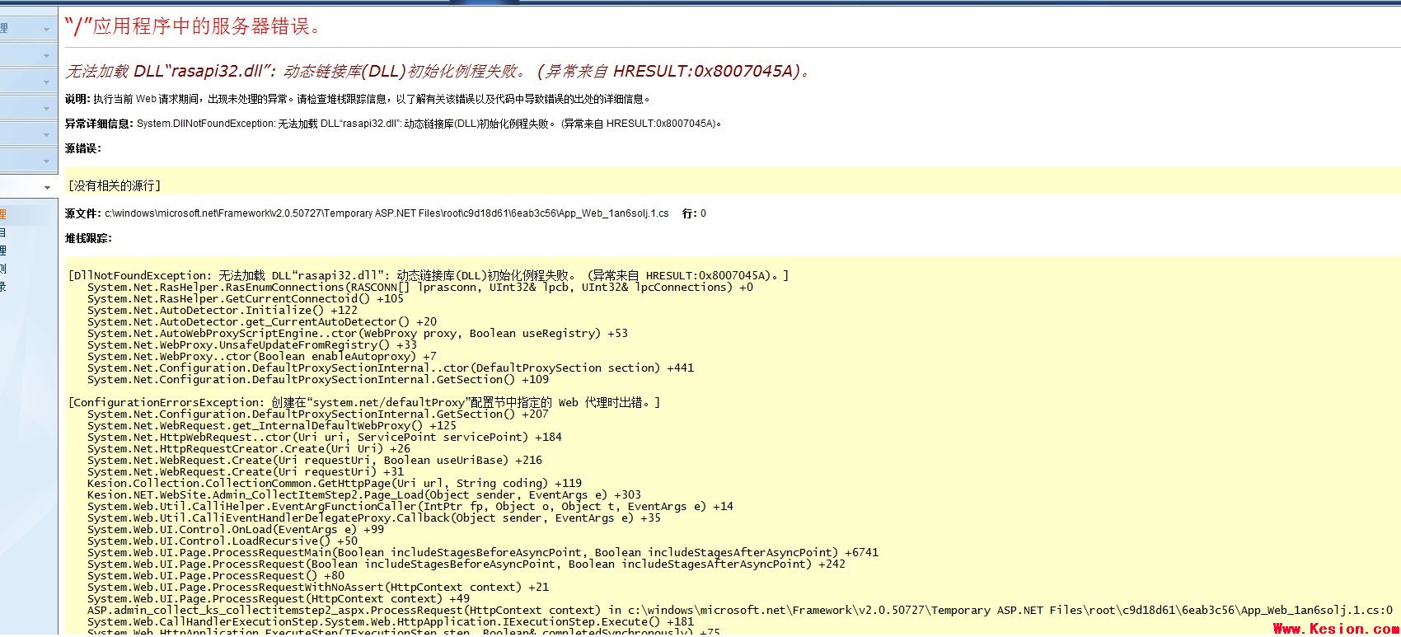Image resolution: width=1401 pixels, height=637 pixels.
Task: Click the AutoWebProxyScriptEngine..ctor +53 line
Action: (358, 334)
